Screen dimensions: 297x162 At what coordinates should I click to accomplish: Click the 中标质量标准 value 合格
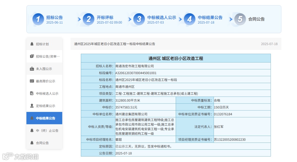pos(217,100)
